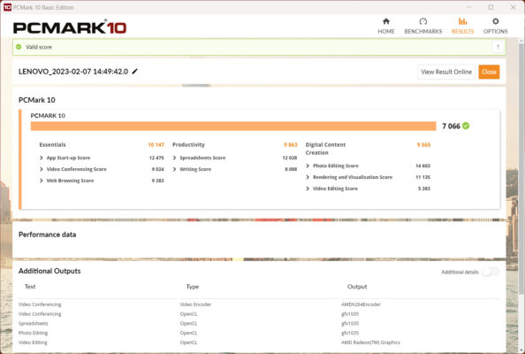The height and width of the screenshot is (354, 525).
Task: Click the Valid score banner text
Action: click(39, 47)
